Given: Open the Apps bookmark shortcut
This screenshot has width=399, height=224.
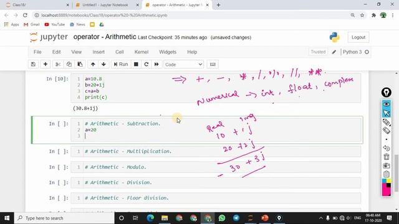Looking at the screenshot, I should pyautogui.click(x=12, y=24).
